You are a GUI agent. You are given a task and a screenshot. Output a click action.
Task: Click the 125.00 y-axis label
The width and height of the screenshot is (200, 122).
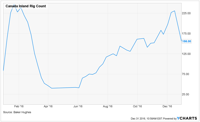186,54
